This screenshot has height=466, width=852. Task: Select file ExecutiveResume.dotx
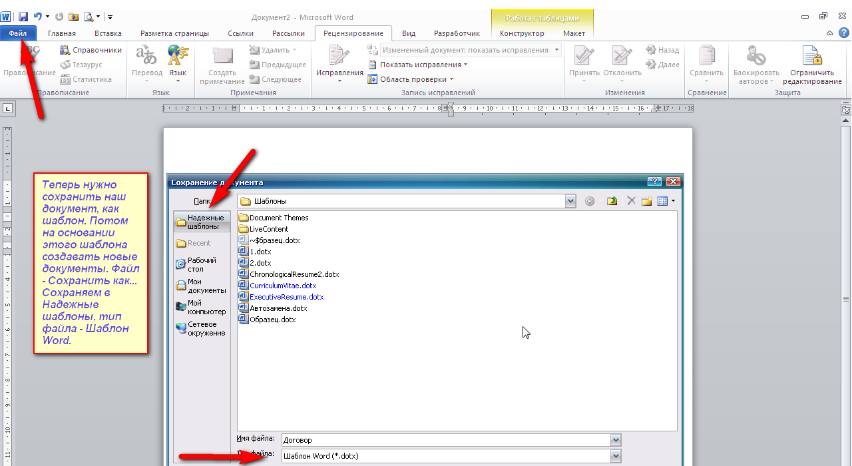coord(282,297)
